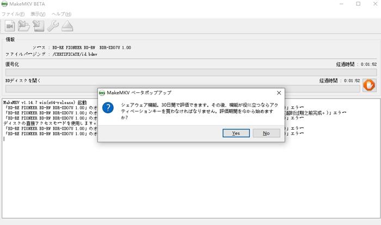Click the shareware evaluation message text
This screenshot has width=381, height=225.
pyautogui.click(x=200, y=111)
